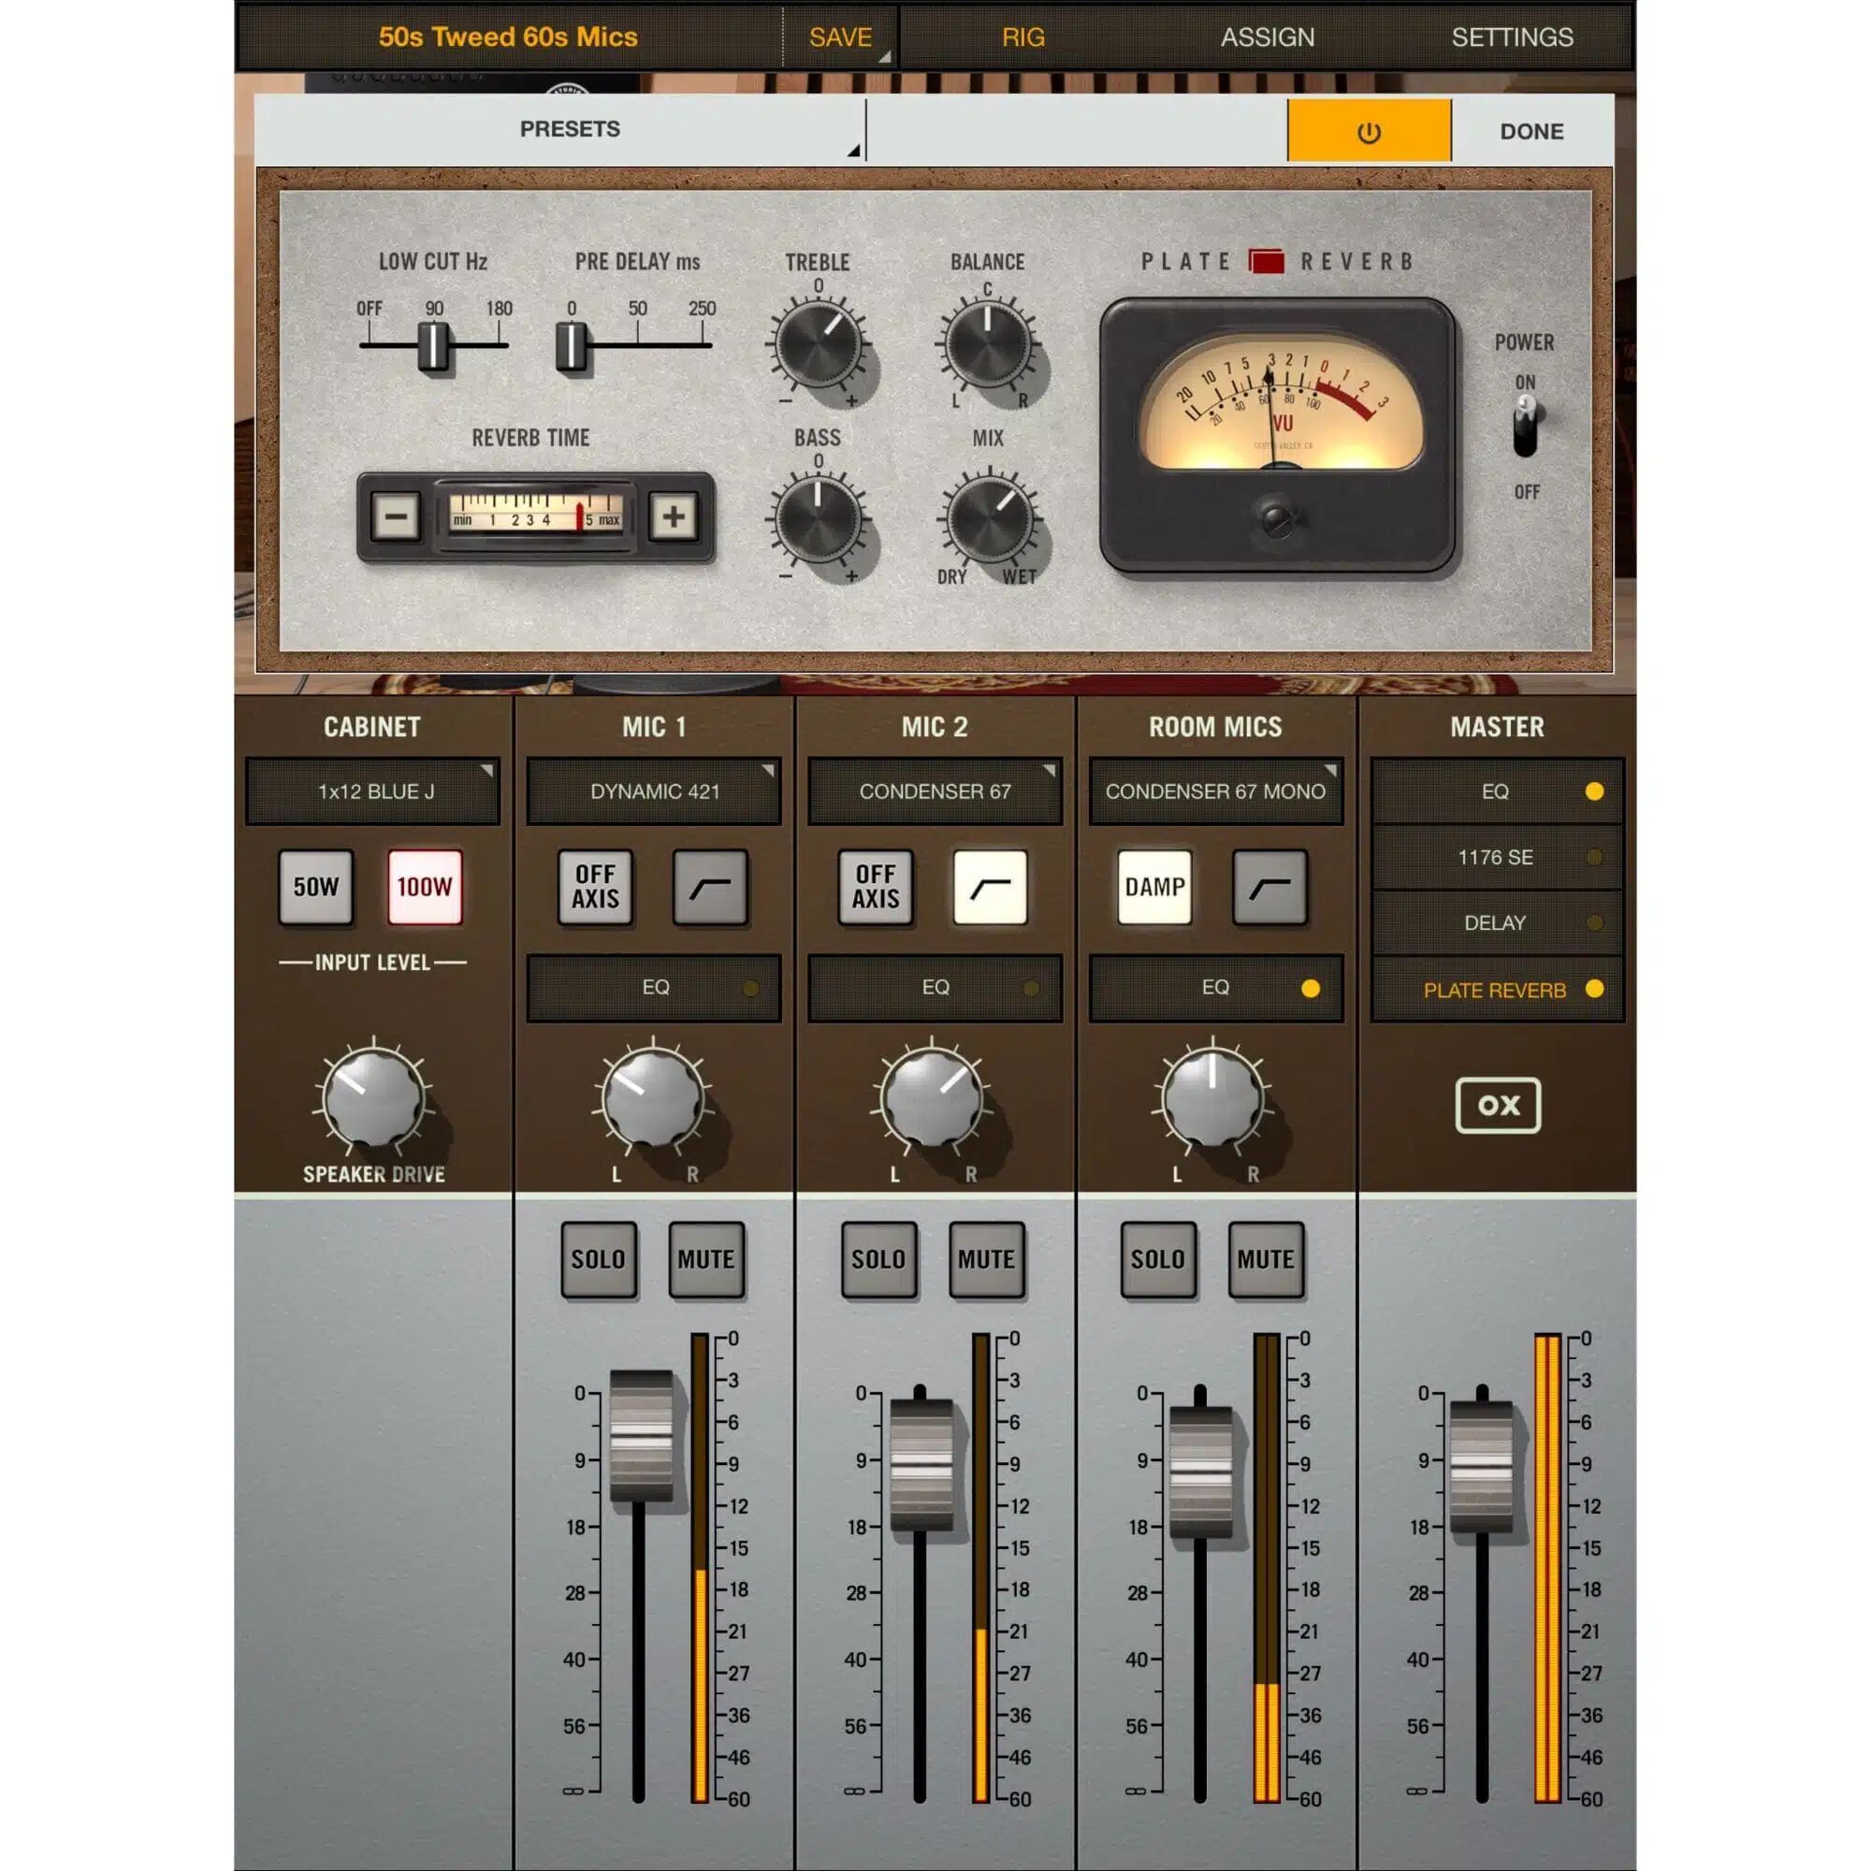Click the DONE button
This screenshot has height=1871, width=1871.
1531,132
